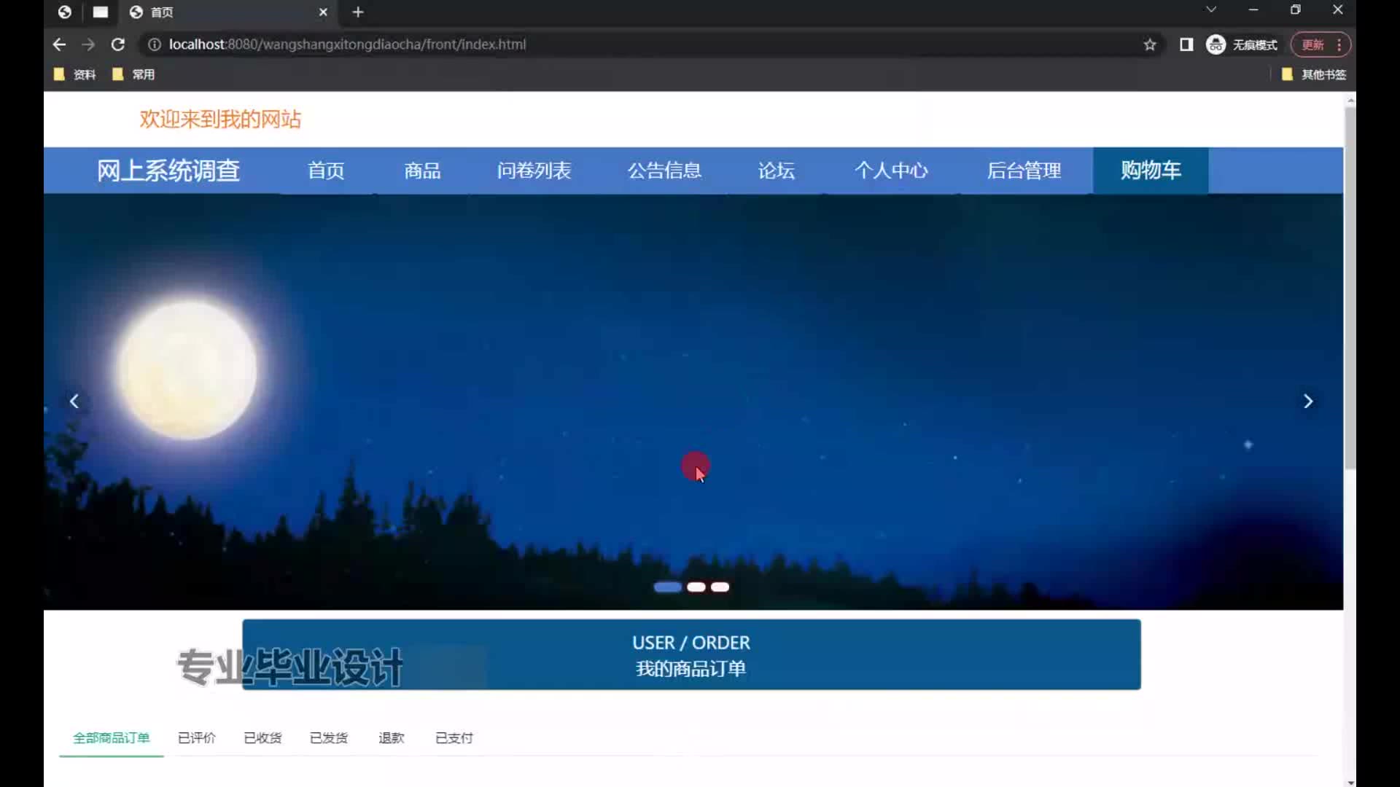
Task: Select the second carousel indicator dot
Action: [x=696, y=587]
